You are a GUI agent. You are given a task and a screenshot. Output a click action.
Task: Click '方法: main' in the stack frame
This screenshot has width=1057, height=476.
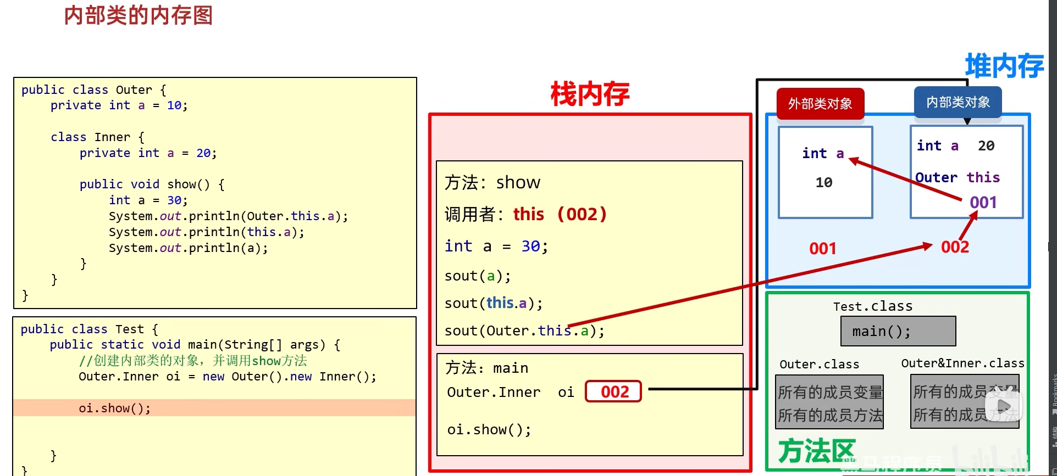pyautogui.click(x=487, y=367)
